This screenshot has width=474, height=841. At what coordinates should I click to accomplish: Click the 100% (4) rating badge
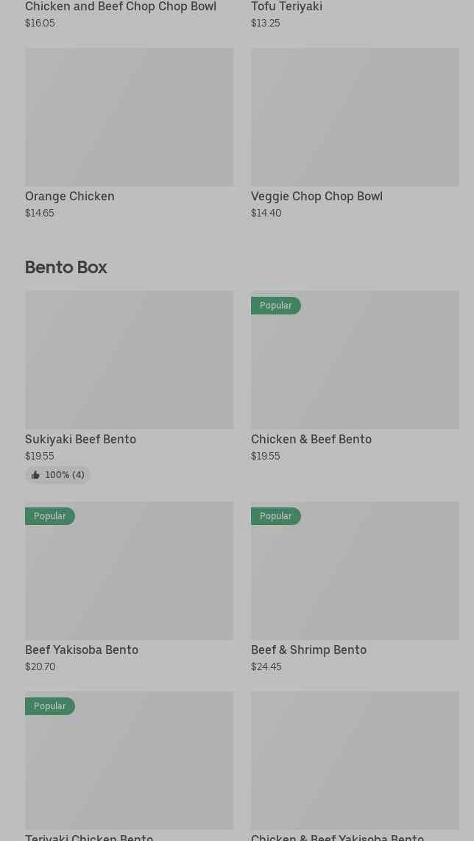pos(58,475)
